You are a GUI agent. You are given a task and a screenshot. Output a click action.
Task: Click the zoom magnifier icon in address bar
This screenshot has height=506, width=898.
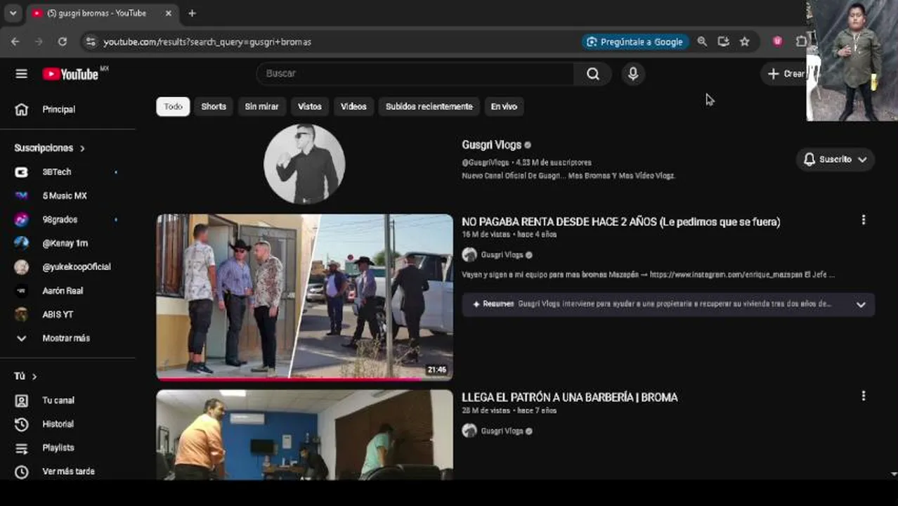[702, 42]
